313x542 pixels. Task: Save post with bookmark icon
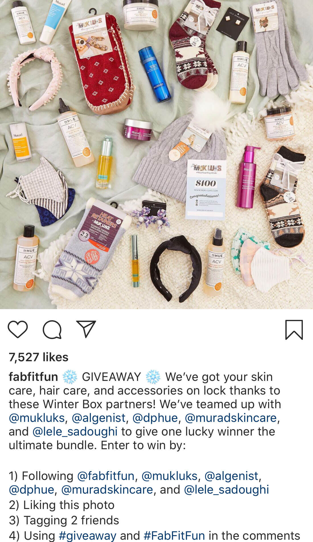(x=294, y=330)
